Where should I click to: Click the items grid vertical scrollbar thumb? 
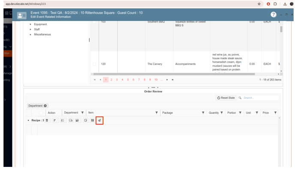point(281,29)
